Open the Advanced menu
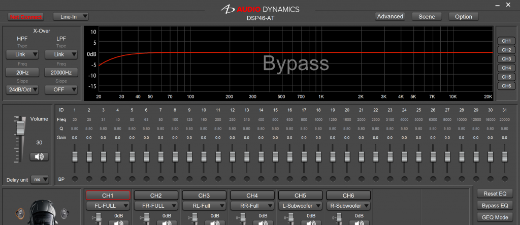Image resolution: width=520 pixels, height=225 pixels. (390, 17)
